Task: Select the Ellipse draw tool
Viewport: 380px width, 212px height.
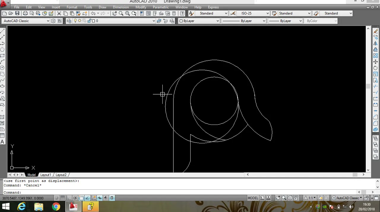Action: (2, 86)
